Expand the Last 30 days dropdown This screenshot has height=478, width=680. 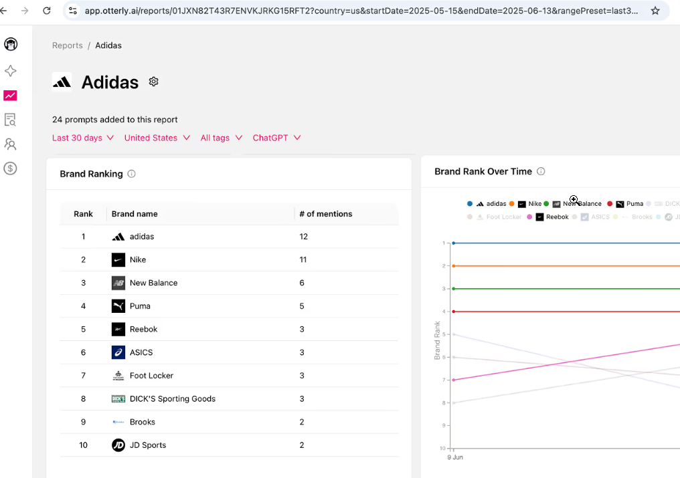pyautogui.click(x=83, y=138)
